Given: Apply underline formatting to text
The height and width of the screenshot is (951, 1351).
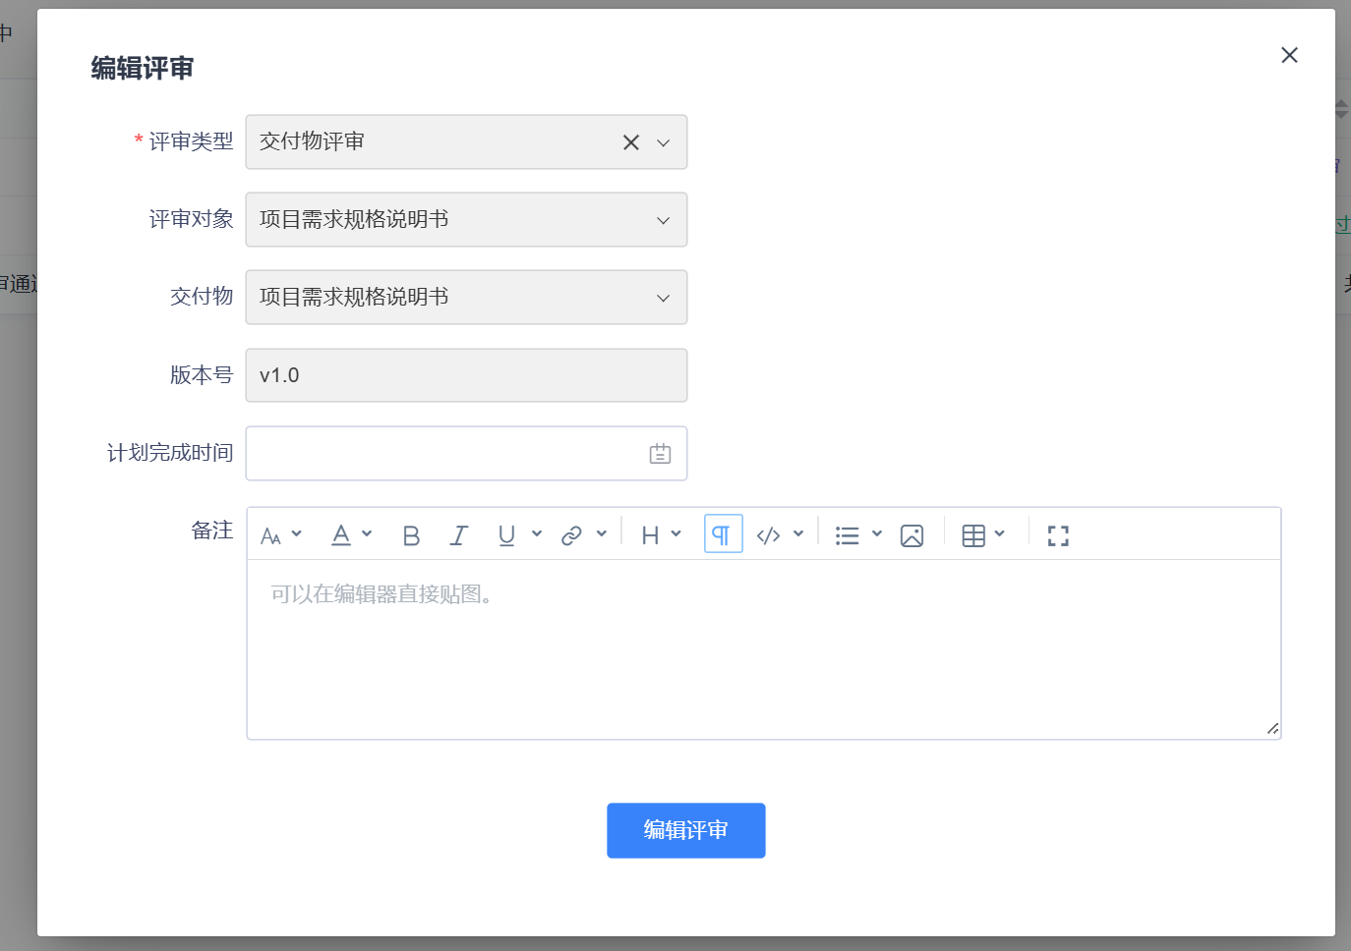Looking at the screenshot, I should click(506, 535).
